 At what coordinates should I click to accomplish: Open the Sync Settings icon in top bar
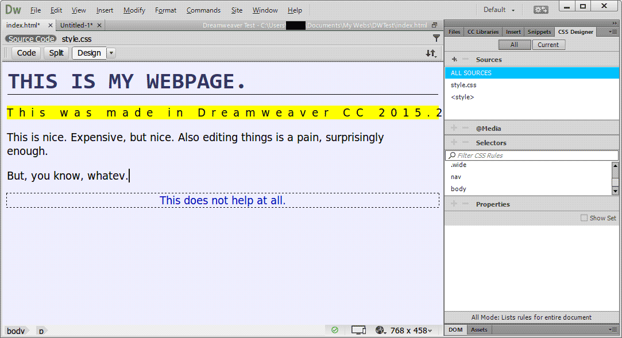tap(540, 10)
